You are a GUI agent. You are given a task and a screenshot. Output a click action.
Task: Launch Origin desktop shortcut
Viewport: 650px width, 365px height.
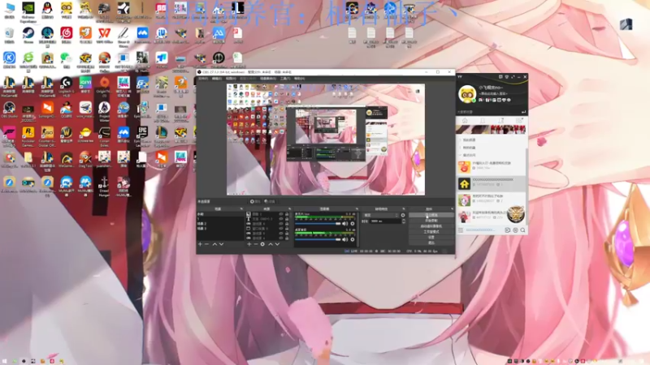click(x=105, y=85)
